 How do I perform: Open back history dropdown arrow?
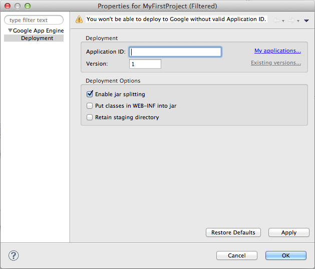[283, 21]
